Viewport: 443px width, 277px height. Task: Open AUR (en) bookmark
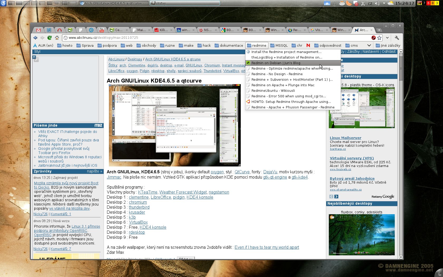click(43, 45)
